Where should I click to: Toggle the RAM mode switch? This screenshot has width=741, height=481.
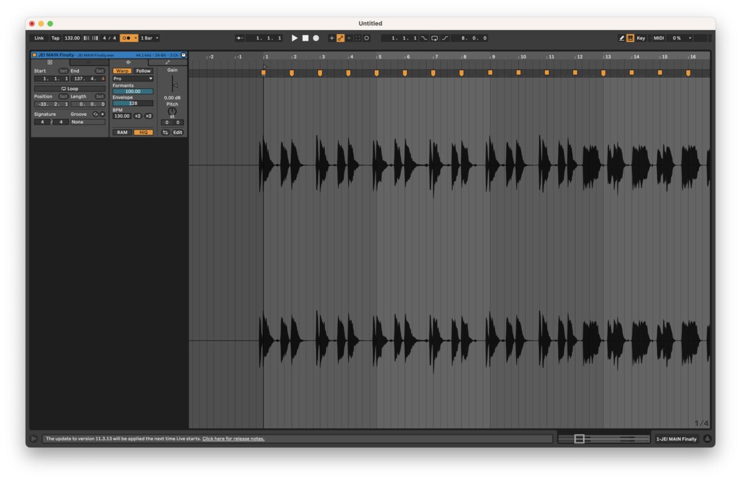pos(122,133)
